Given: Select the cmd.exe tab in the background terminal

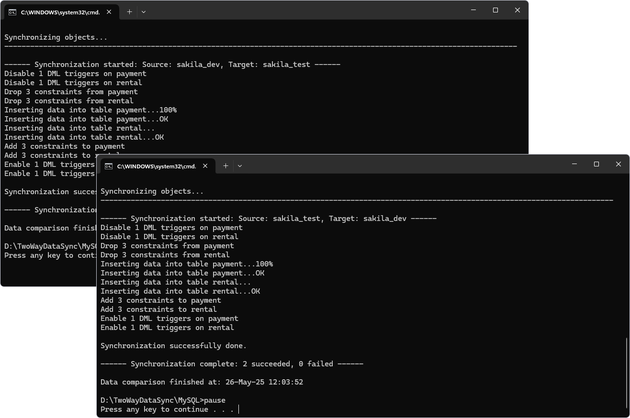Looking at the screenshot, I should click(x=60, y=12).
